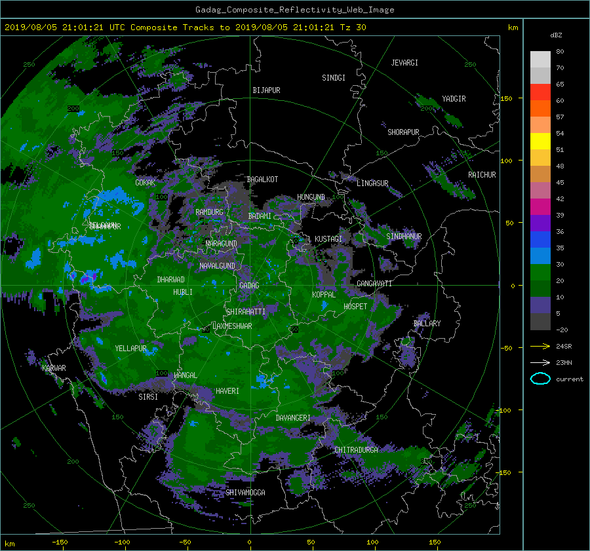Screen dimensions: 590x551
Task: Click the yellow 24SR arrow legend icon
Action: pos(540,346)
